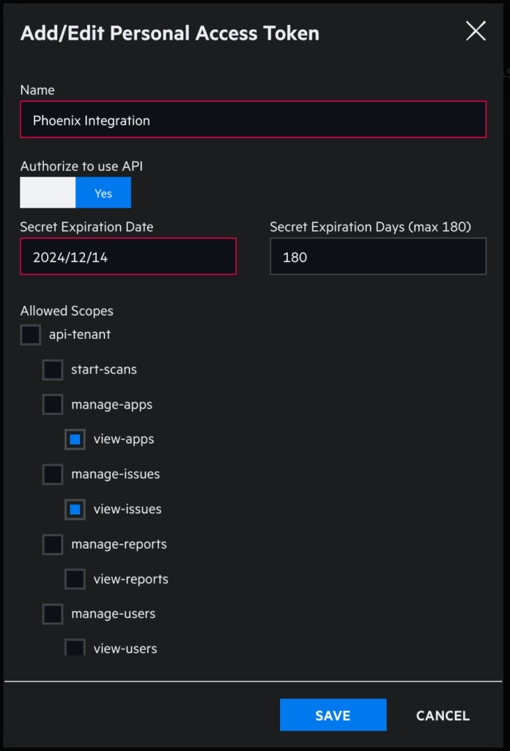Close the Personal Access Token dialog
Viewport: 510px width, 751px height.
tap(476, 31)
